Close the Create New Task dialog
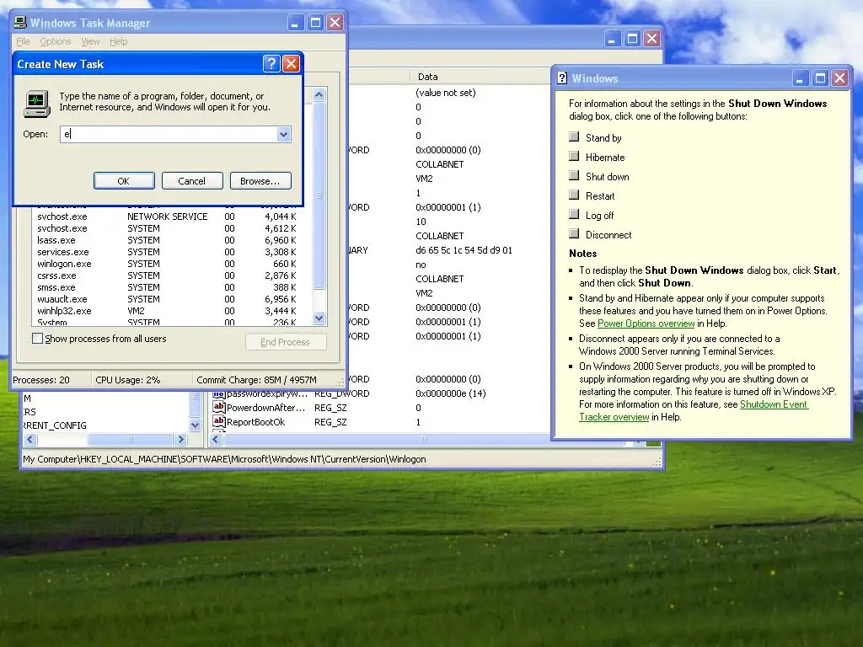Viewport: 863px width, 647px height. point(291,64)
